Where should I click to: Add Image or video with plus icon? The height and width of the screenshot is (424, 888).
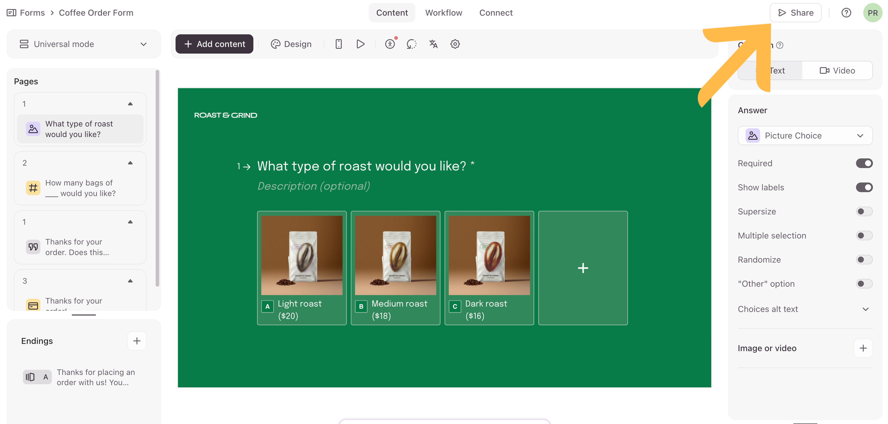863,348
